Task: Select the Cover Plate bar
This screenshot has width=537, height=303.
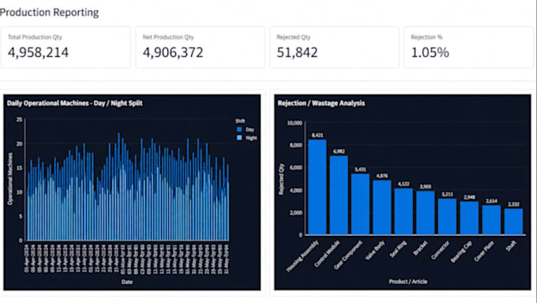Action: click(x=491, y=220)
